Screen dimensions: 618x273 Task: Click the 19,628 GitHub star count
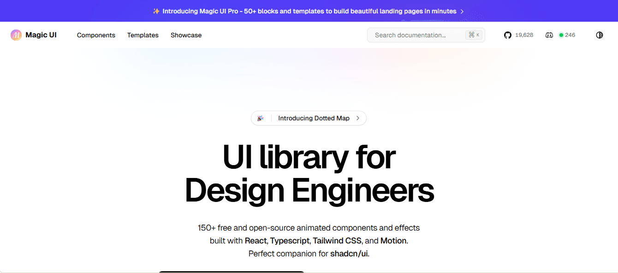click(x=524, y=35)
